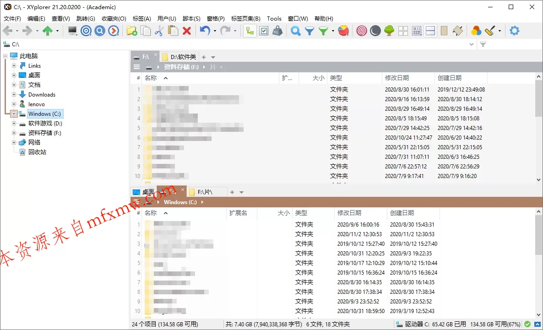The image size is (543, 330).
Task: Open Quick Search magnifier icon
Action: 295,31
